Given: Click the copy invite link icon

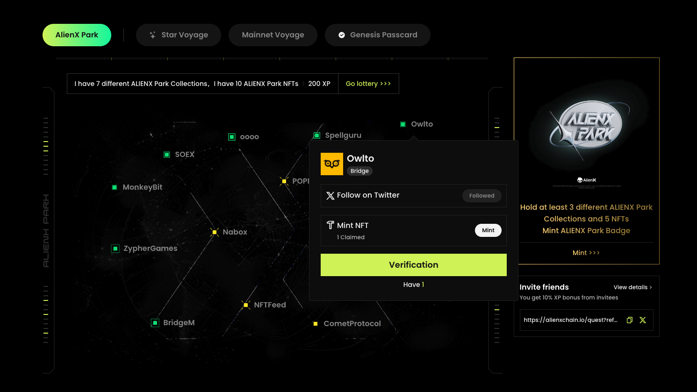Looking at the screenshot, I should tap(629, 320).
